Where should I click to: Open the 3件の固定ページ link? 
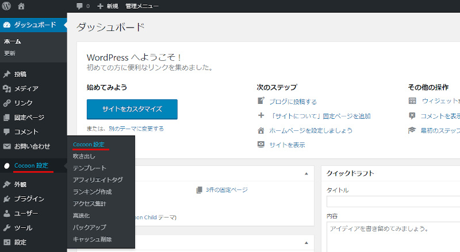(x=227, y=190)
